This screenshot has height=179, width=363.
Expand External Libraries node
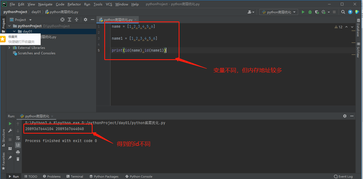[x=10, y=48]
